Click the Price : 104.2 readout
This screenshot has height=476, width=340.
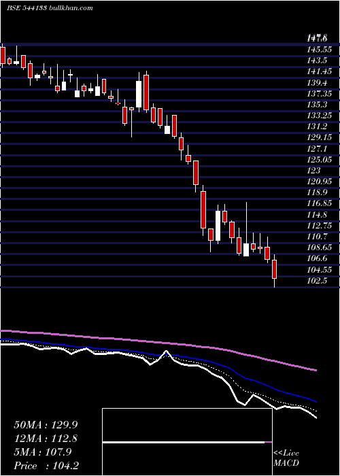pos(47,466)
